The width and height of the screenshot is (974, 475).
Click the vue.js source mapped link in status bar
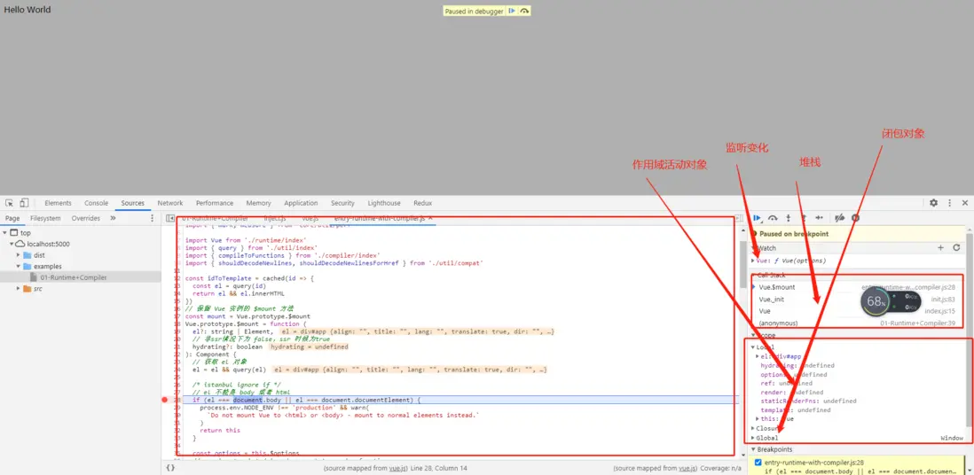[x=396, y=468]
